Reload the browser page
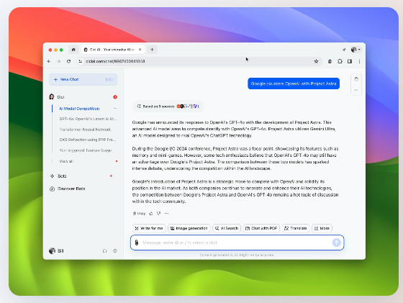The width and height of the screenshot is (403, 303). [x=68, y=61]
